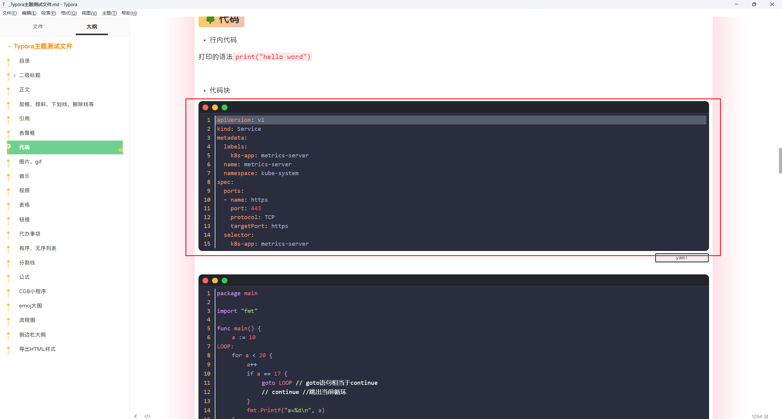Collapse the Typora主题测试文件 outline root
Image resolution: width=782 pixels, height=419 pixels.
[10, 46]
